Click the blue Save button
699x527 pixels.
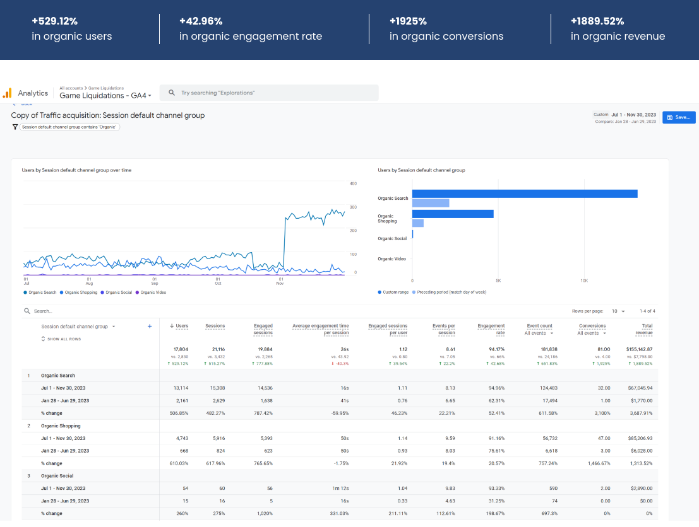pos(679,117)
